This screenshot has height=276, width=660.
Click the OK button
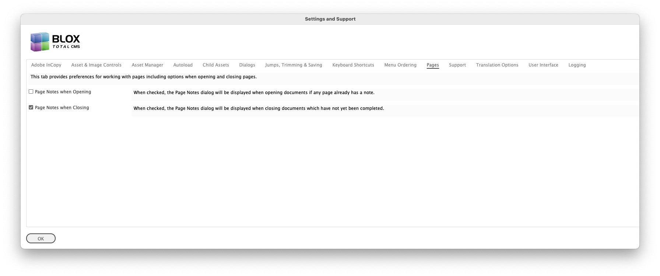pos(41,239)
